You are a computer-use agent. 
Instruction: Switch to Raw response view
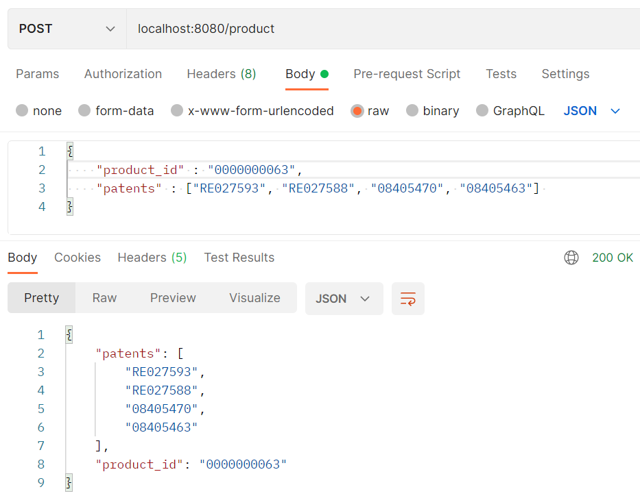[x=104, y=298]
